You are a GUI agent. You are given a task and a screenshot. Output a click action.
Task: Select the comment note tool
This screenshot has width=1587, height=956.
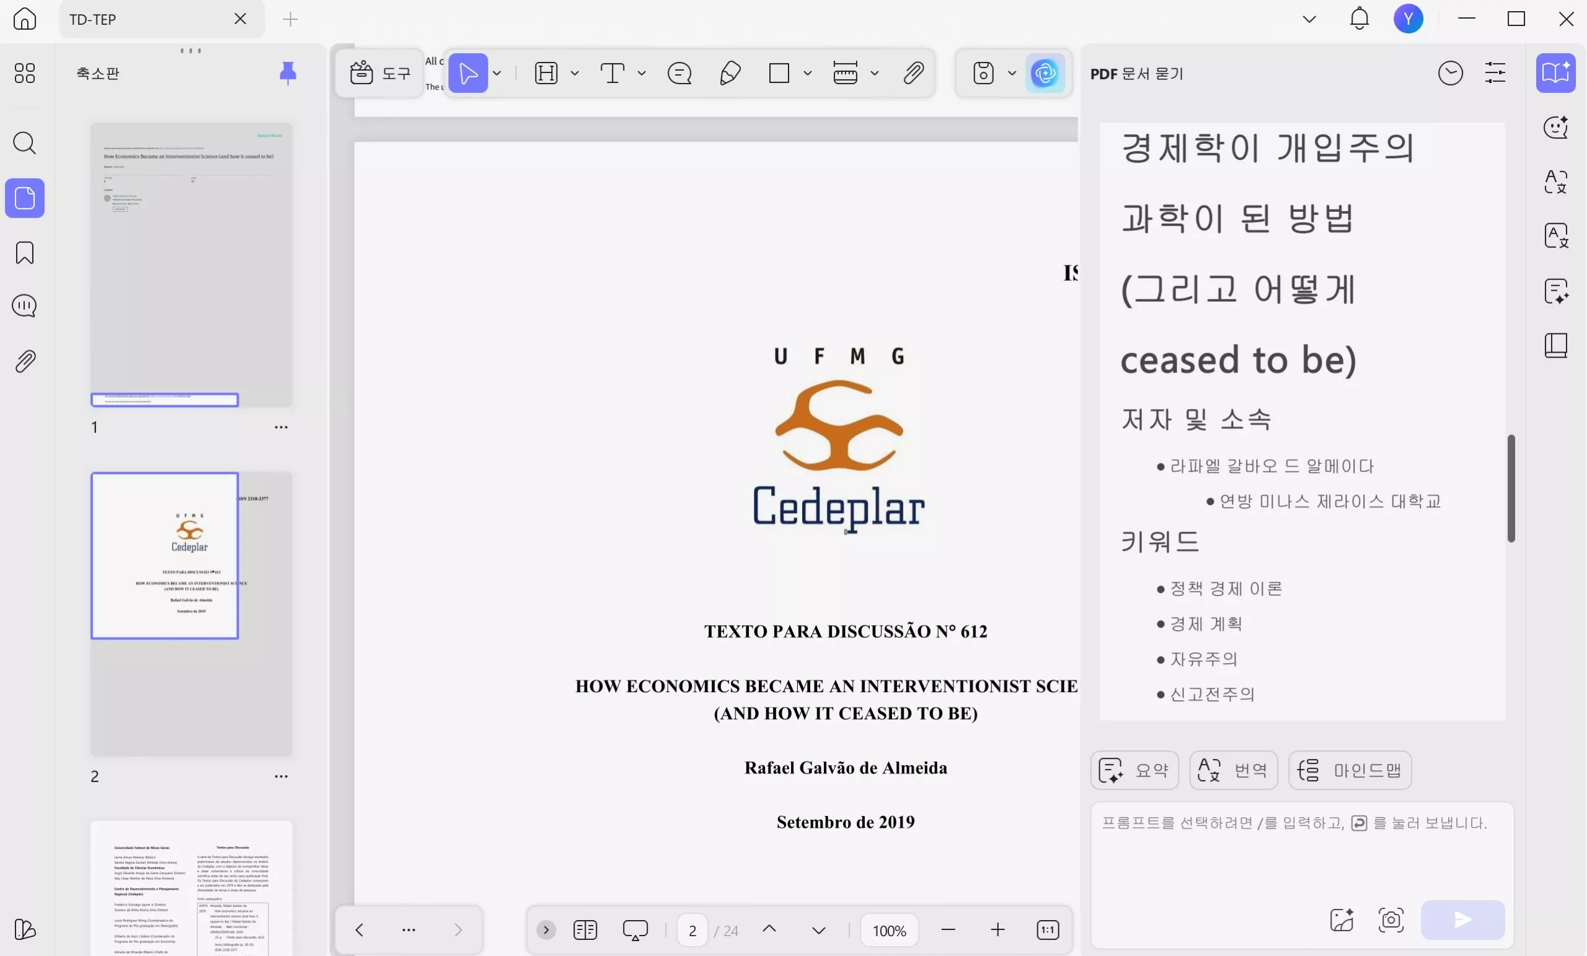click(x=679, y=72)
